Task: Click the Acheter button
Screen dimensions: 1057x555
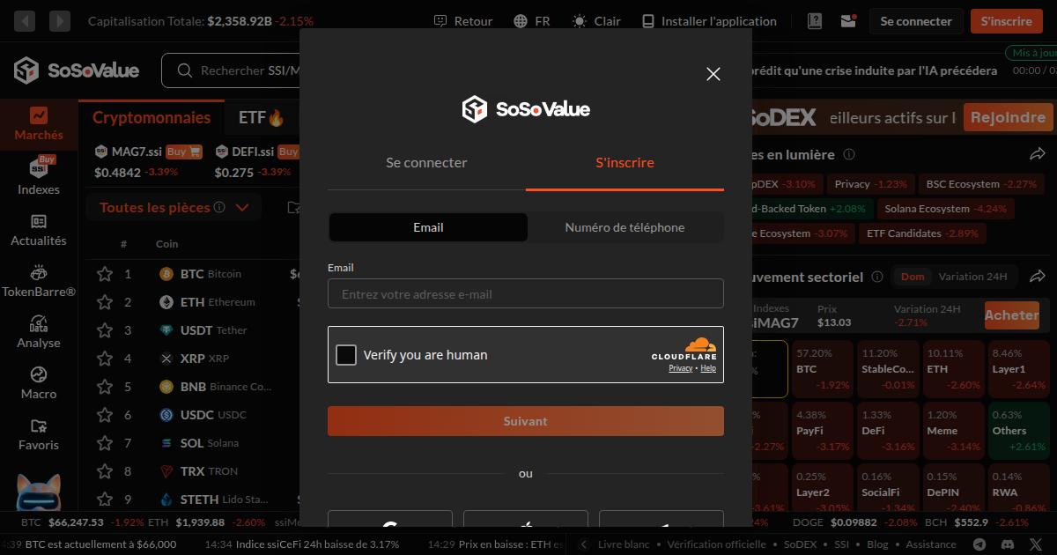Action: [1012, 315]
